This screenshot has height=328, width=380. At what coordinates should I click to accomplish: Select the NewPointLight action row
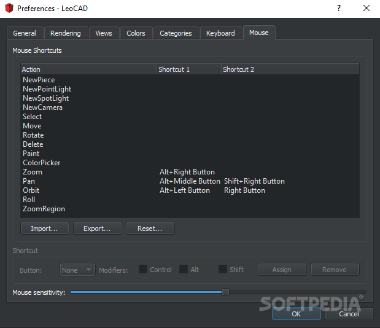[190, 89]
